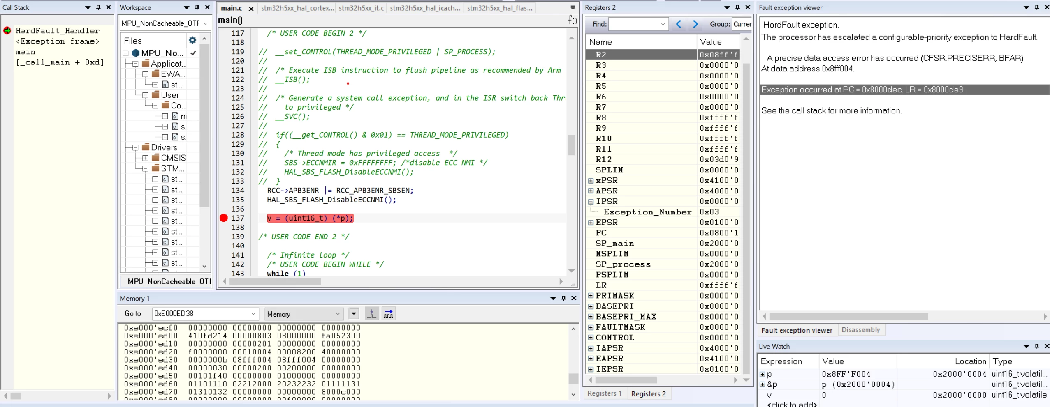Open the stm32h5xx_it.c editor tab
Screen dimensions: 1050x407
pyautogui.click(x=361, y=8)
